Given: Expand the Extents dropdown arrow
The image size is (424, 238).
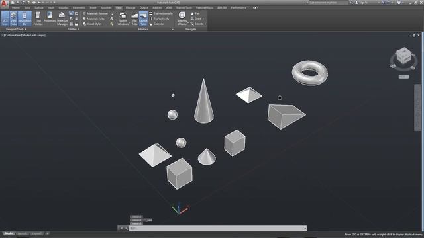Looking at the screenshot, I should pyautogui.click(x=205, y=24).
